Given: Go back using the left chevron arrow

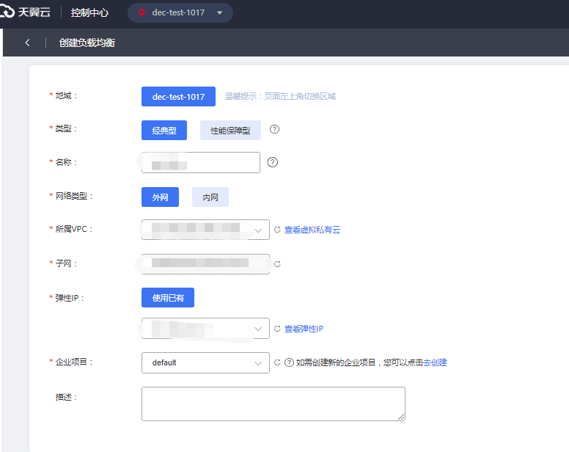Looking at the screenshot, I should (27, 43).
